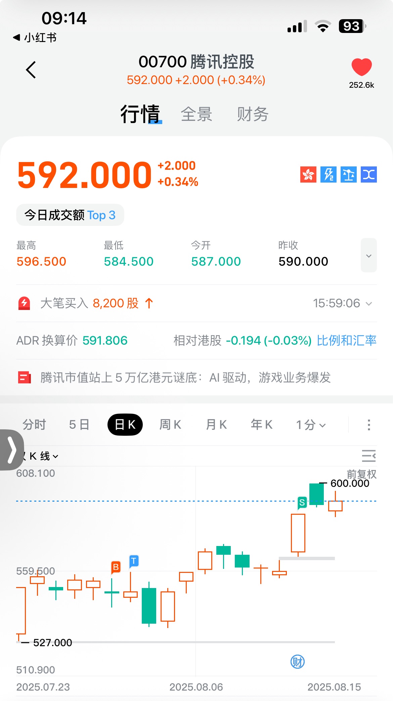Tap the large 592.000 price
The height and width of the screenshot is (701, 393).
84,175
